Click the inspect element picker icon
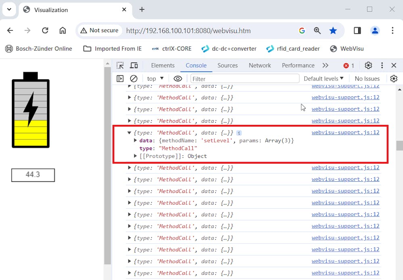 120,66
